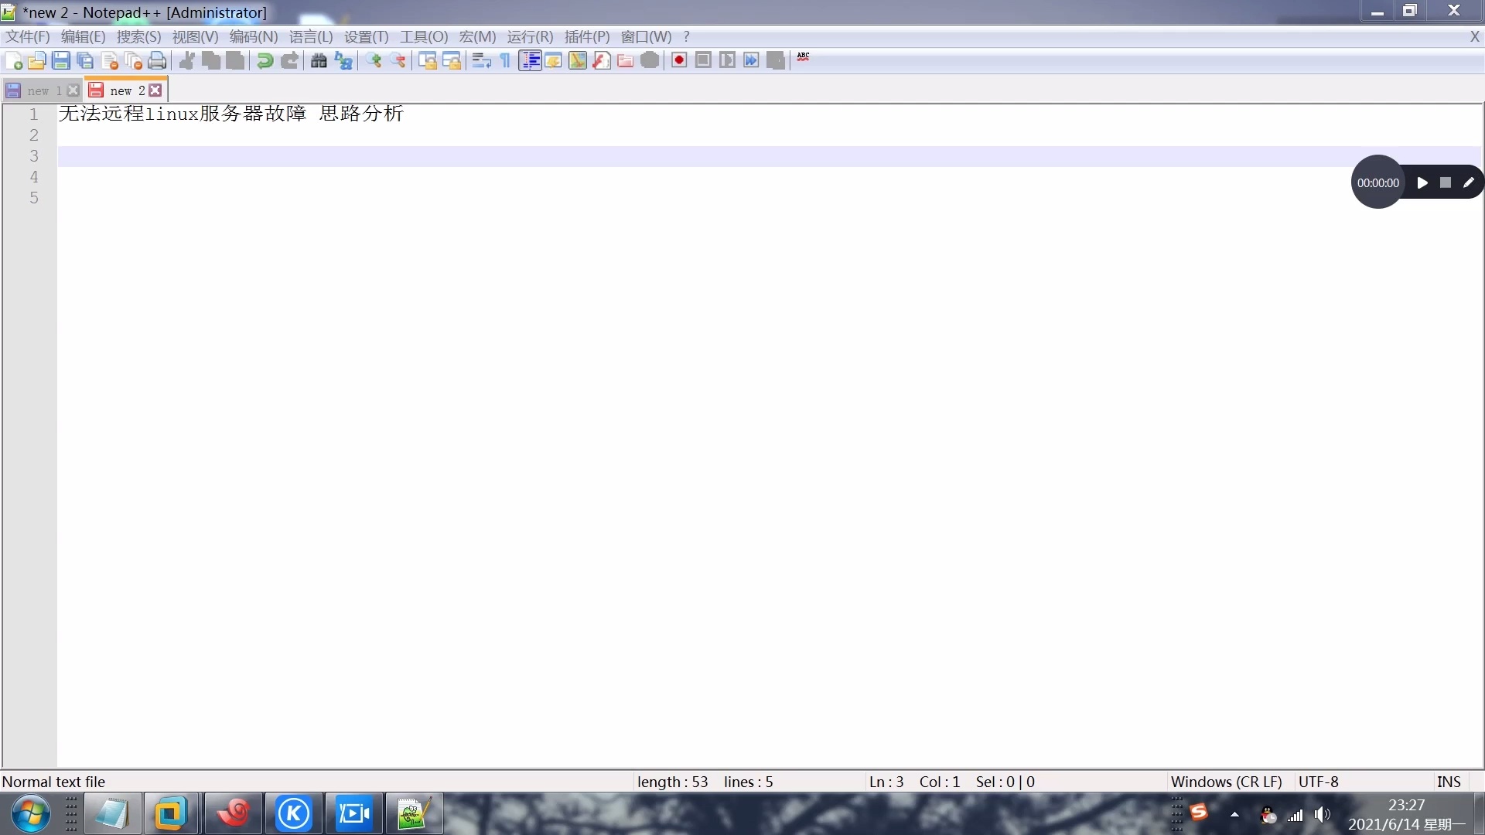The height and width of the screenshot is (835, 1485).
Task: Start macro recording with red dot icon
Action: tap(679, 60)
